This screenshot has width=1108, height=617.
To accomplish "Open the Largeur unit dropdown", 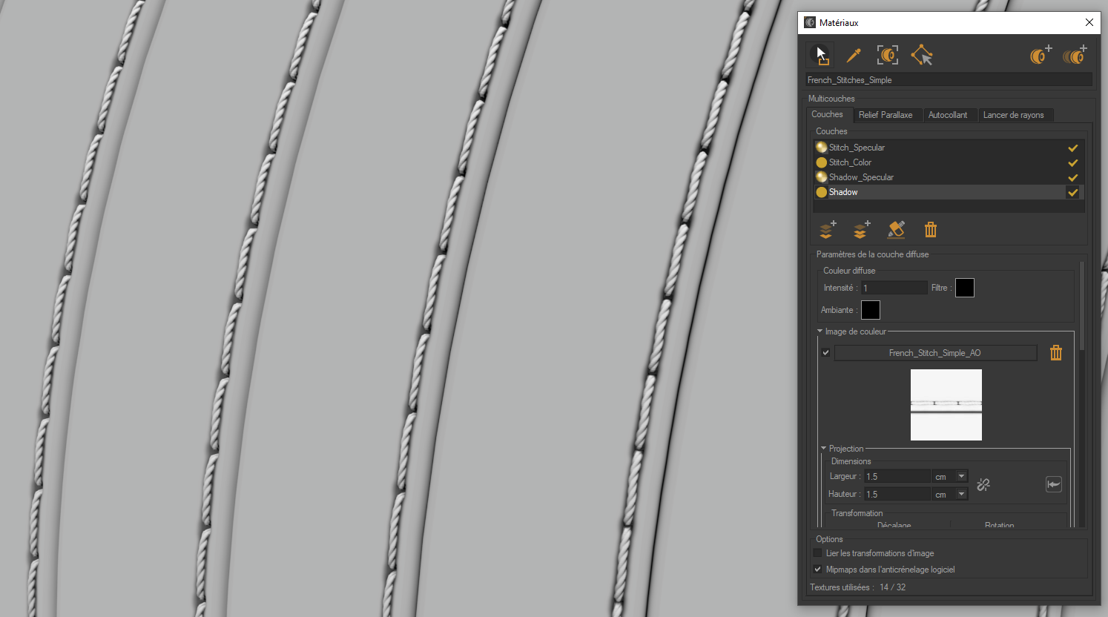I will click(960, 475).
